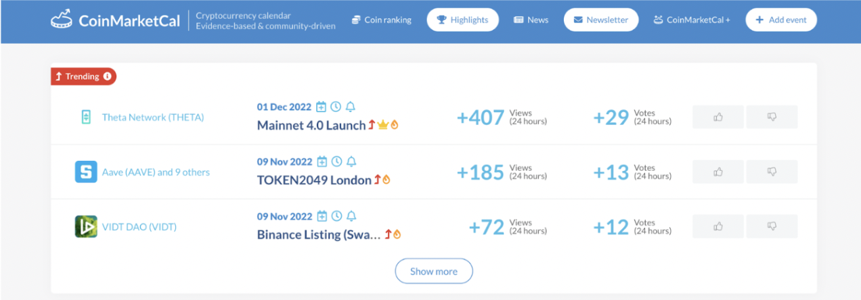
Task: Open the Highlights page
Action: (462, 20)
